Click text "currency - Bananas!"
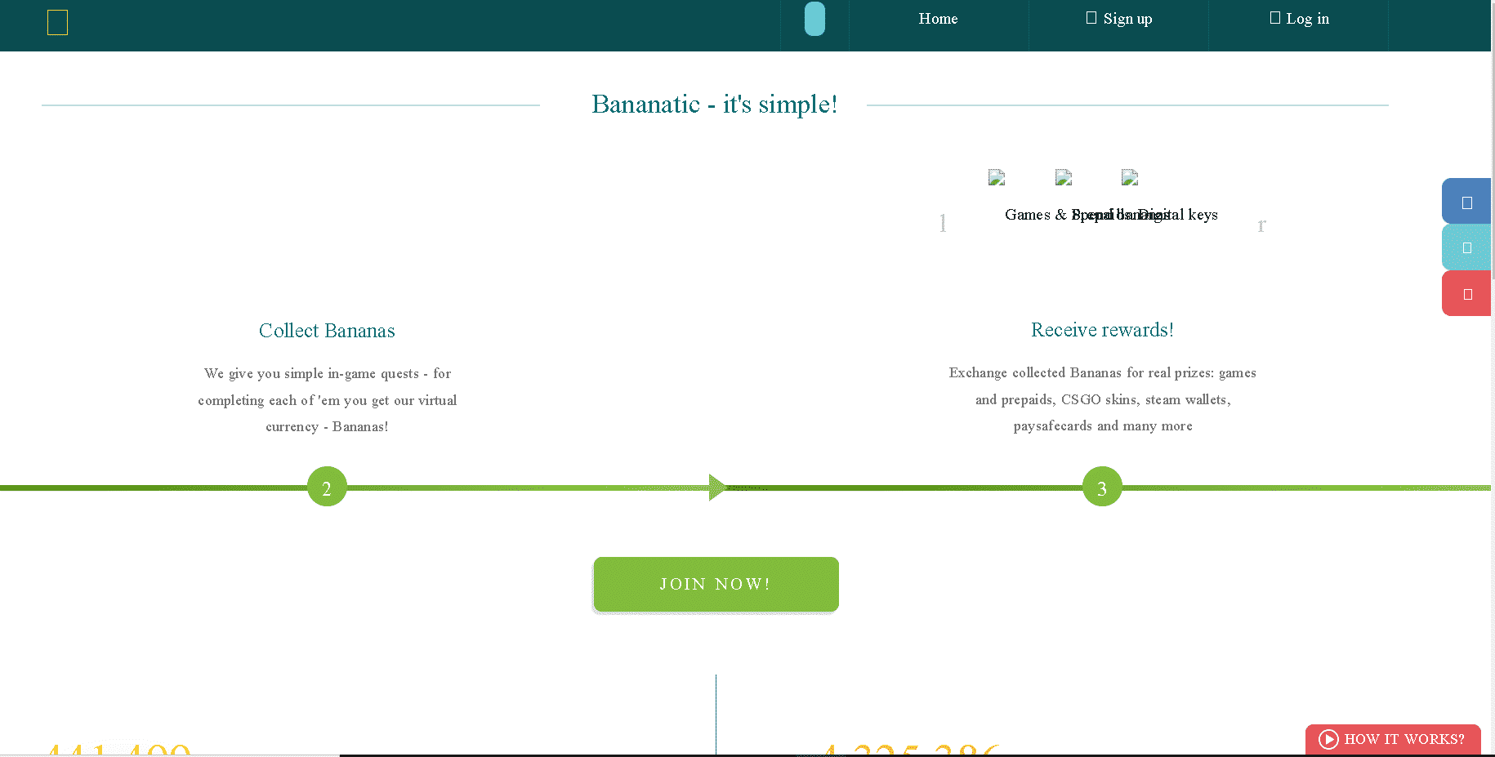Image resolution: width=1495 pixels, height=757 pixels. tap(327, 426)
